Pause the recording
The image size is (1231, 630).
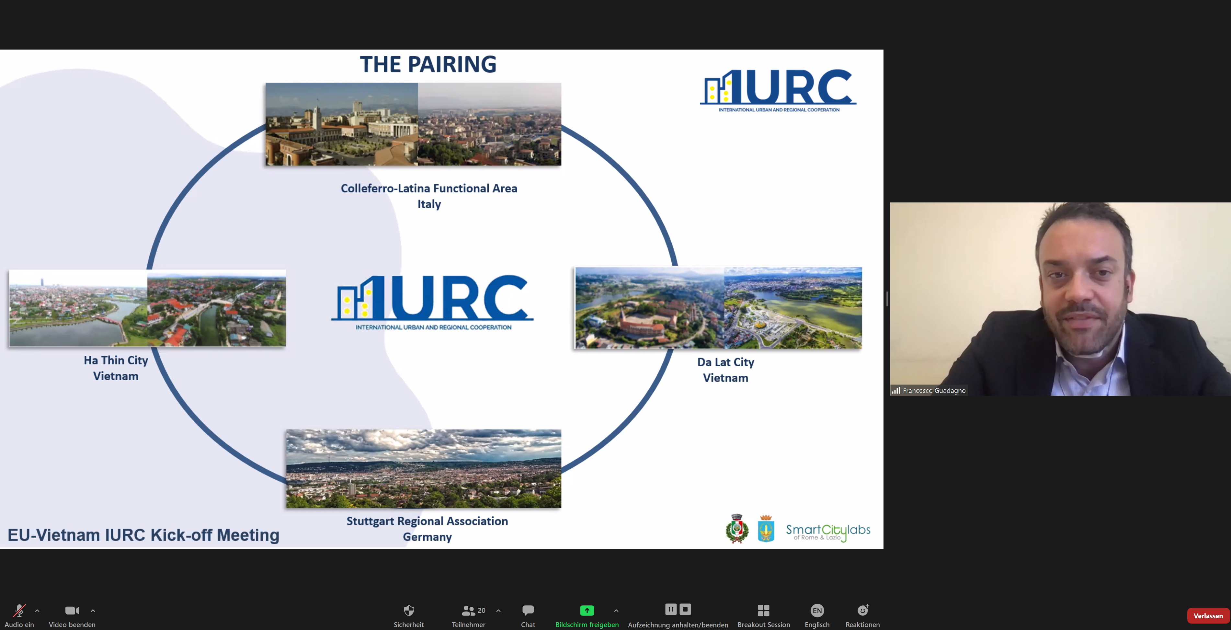coord(670,609)
